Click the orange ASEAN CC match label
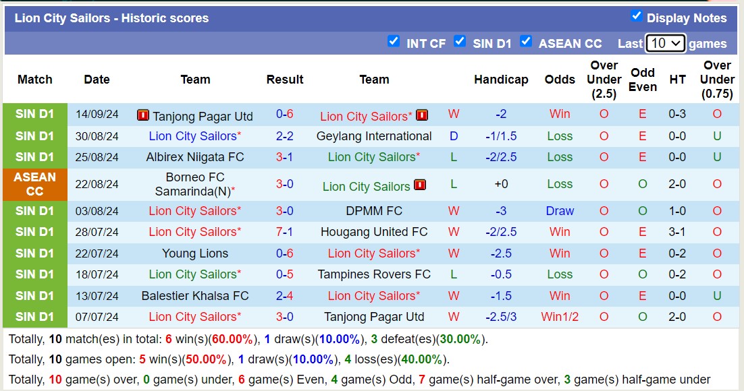The width and height of the screenshot is (744, 391). click(x=34, y=184)
